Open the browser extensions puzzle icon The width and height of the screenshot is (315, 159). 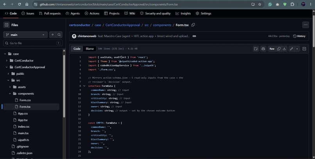pos(292,4)
